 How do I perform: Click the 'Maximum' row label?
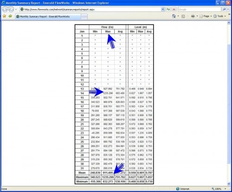(82, 177)
